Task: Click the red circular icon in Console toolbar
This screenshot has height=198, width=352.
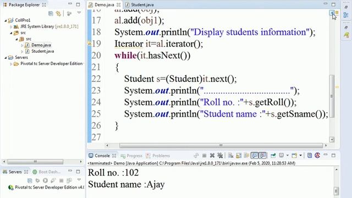Action: click(x=317, y=155)
